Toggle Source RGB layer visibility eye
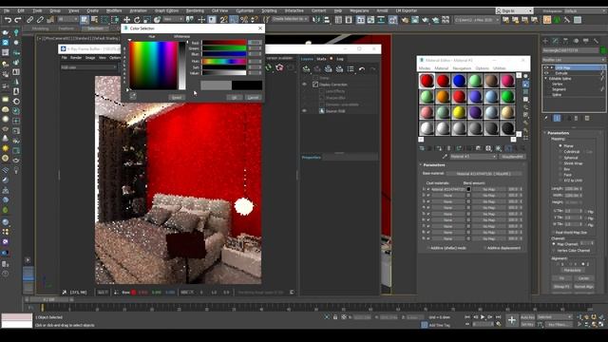608x342 pixels. 304,111
